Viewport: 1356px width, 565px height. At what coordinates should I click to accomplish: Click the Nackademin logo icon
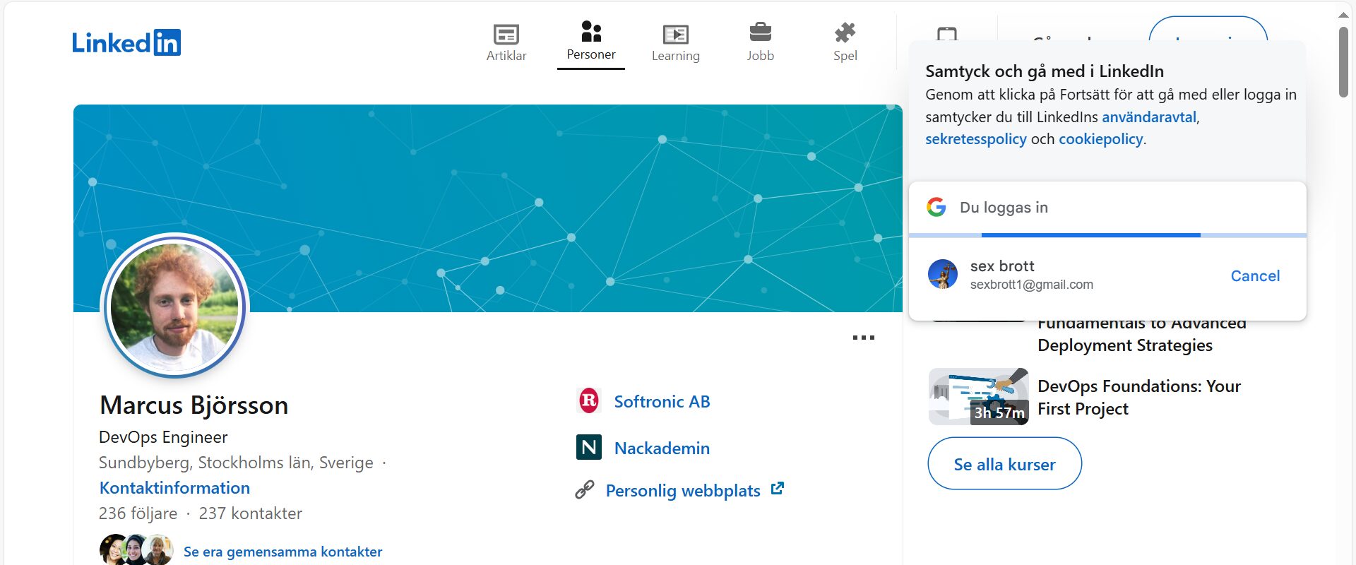coord(589,447)
